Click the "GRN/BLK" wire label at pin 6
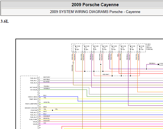 [x=46, y=88]
